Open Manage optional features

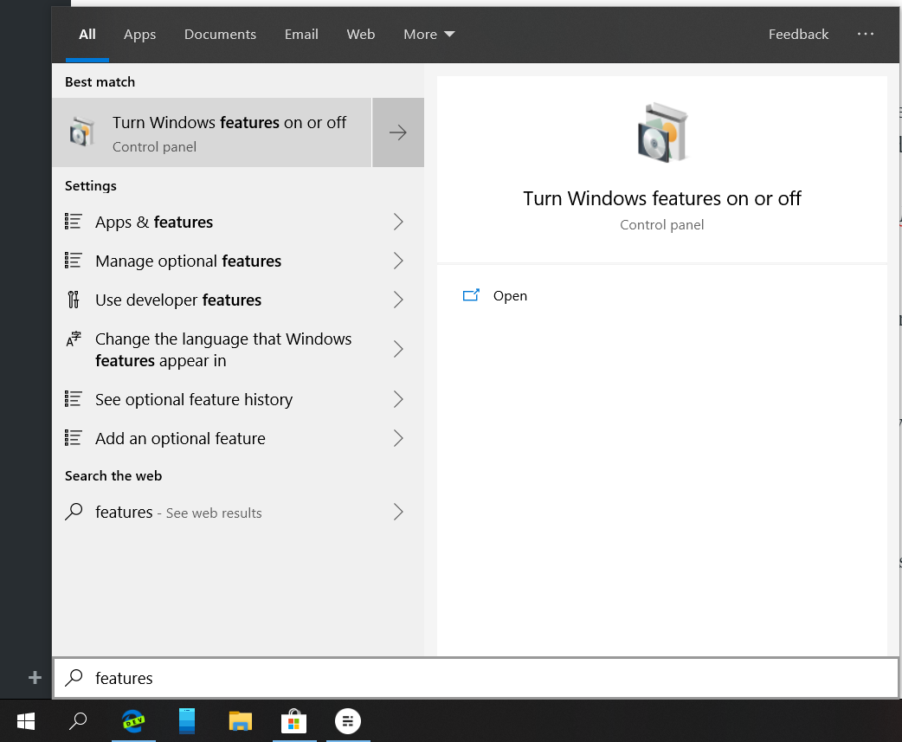pyautogui.click(x=188, y=261)
